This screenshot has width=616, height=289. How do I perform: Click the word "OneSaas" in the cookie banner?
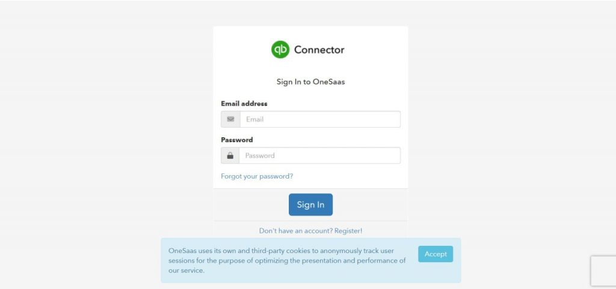click(183, 251)
